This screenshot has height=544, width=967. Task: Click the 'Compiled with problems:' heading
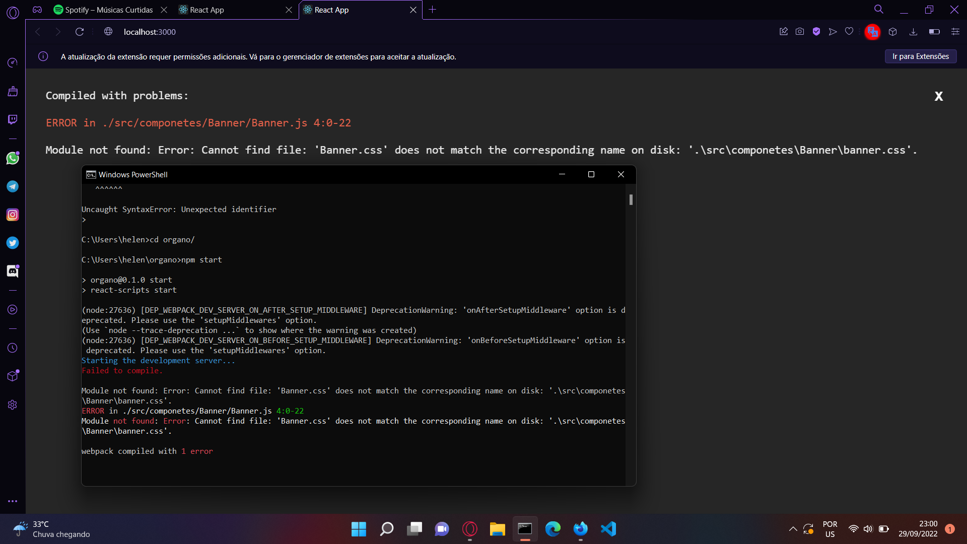click(x=117, y=96)
